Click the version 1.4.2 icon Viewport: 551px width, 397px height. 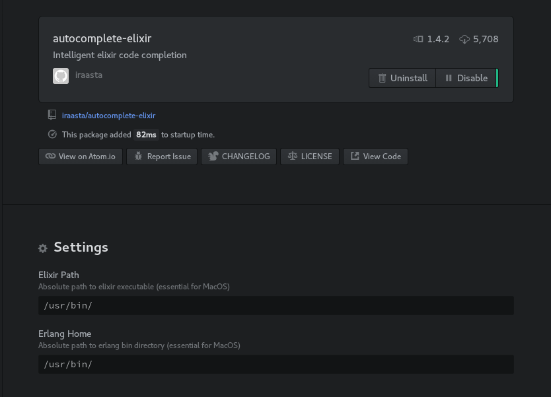418,39
